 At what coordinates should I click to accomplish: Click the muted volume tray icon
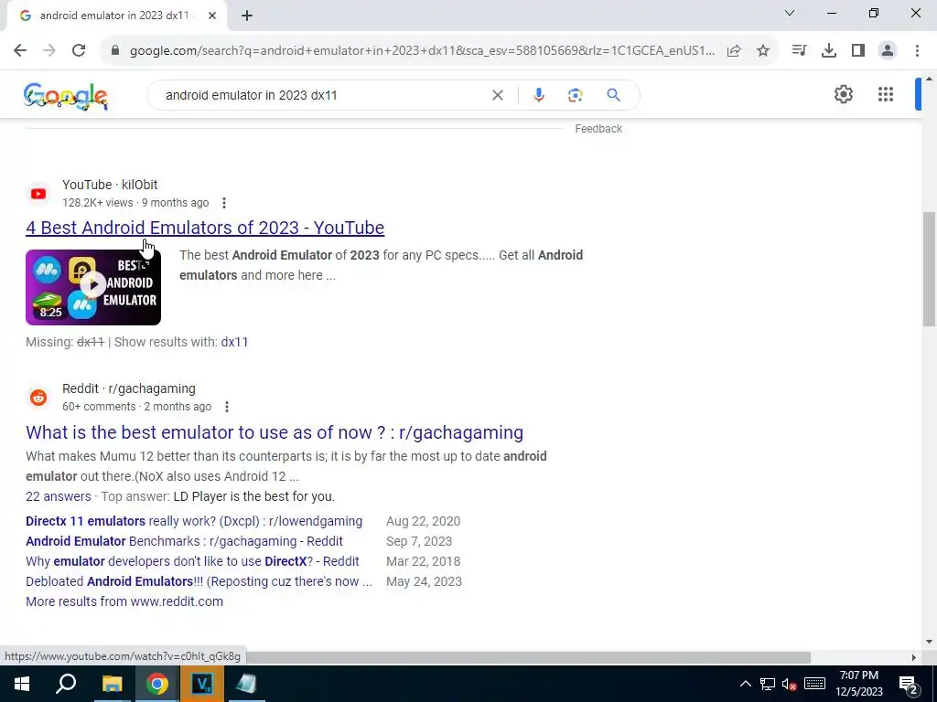pyautogui.click(x=790, y=684)
